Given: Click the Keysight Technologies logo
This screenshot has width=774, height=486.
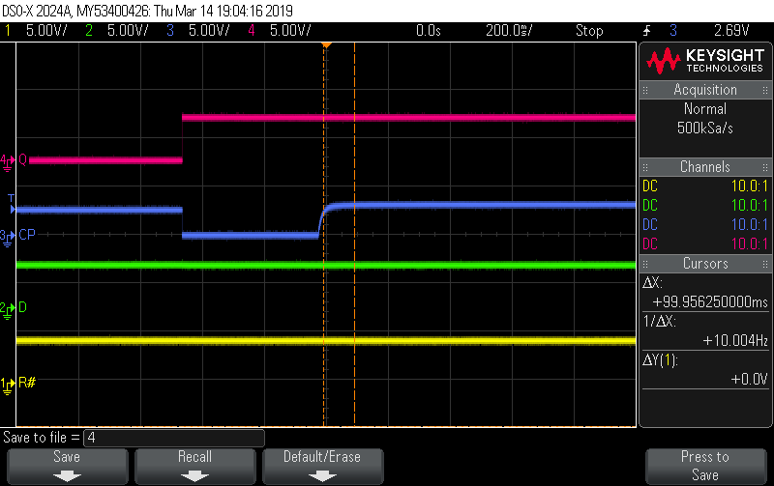Looking at the screenshot, I should 705,61.
